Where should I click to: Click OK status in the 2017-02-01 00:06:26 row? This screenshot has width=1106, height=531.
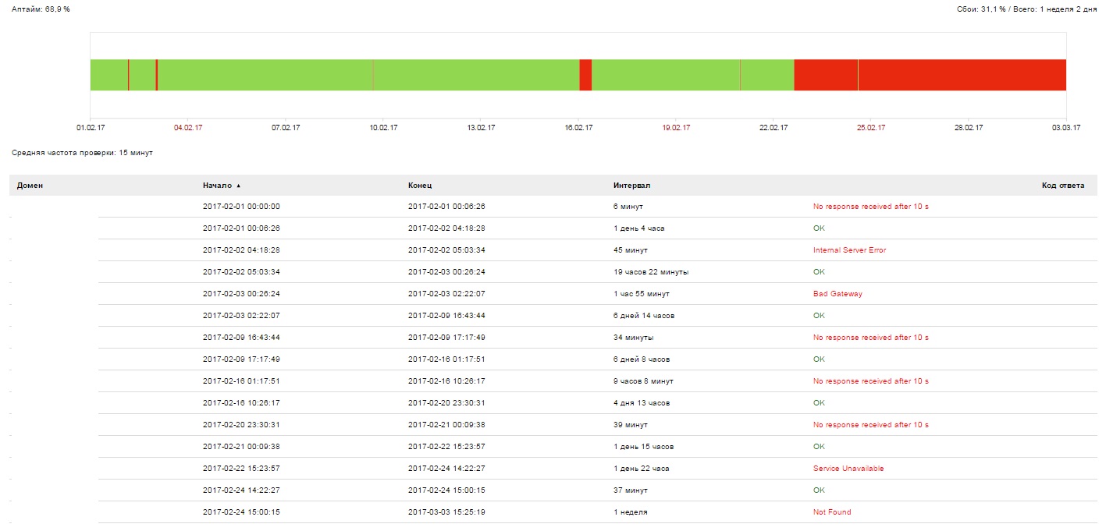[819, 228]
